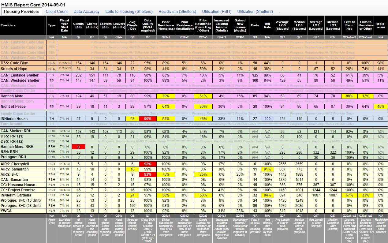388x243 pixels.
Task: Click the HMIS Report Card 2014-09-01 title
Action: (33, 4)
